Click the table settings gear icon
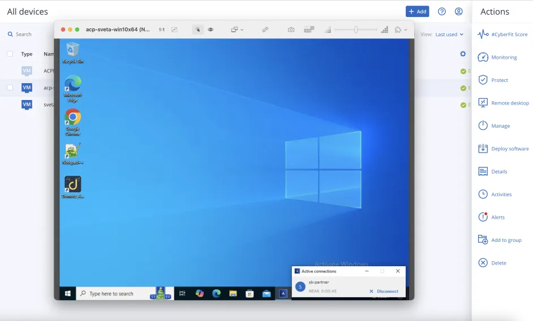This screenshot has width=533, height=321. [x=463, y=54]
